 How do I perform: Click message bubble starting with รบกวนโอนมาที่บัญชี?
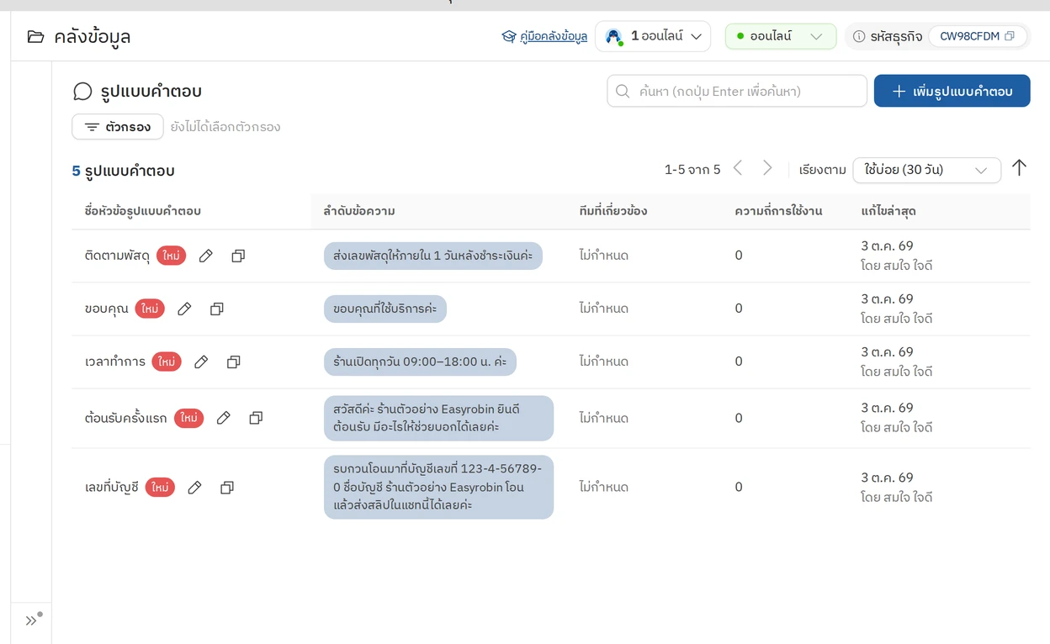coord(438,488)
